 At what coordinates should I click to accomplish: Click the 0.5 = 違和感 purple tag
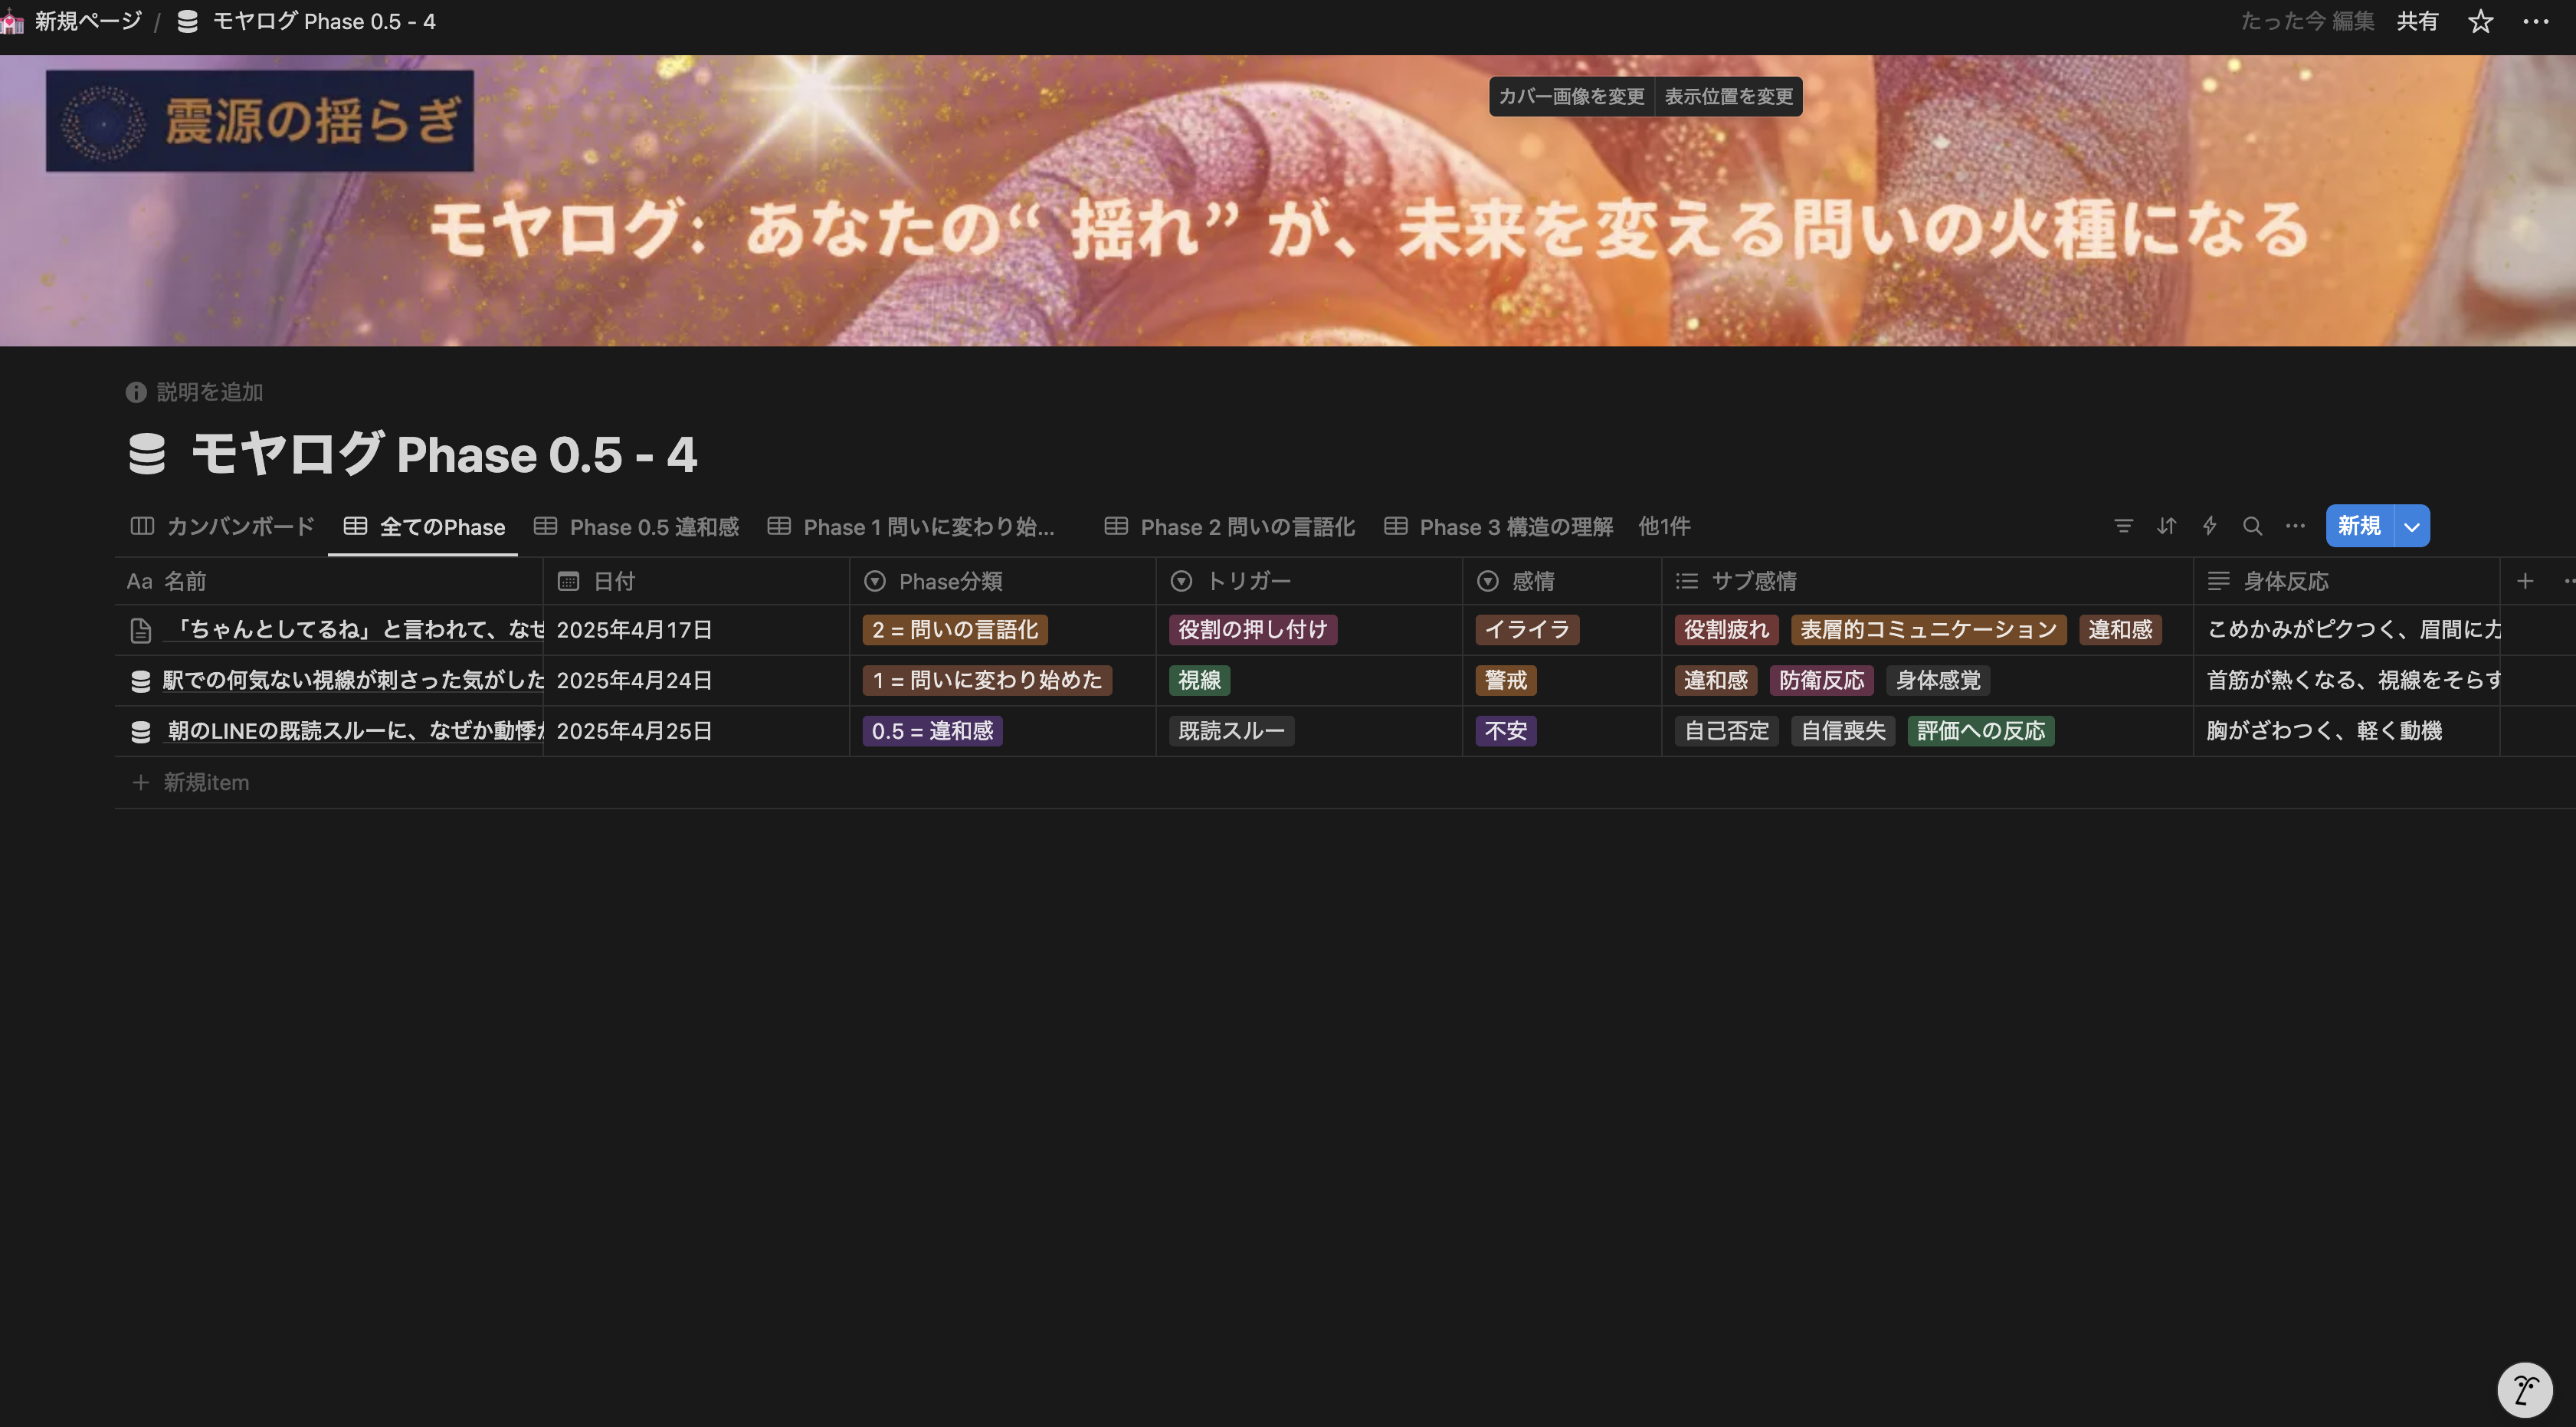[932, 731]
